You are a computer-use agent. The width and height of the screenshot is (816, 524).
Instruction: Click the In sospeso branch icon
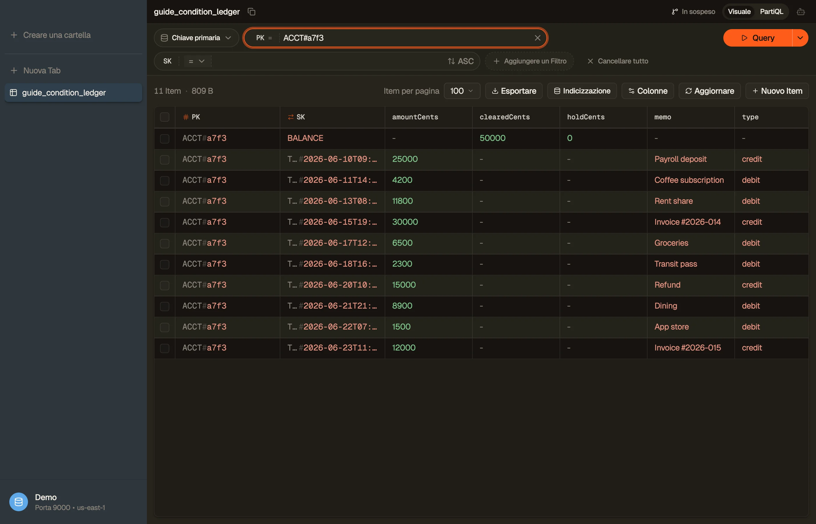coord(674,12)
